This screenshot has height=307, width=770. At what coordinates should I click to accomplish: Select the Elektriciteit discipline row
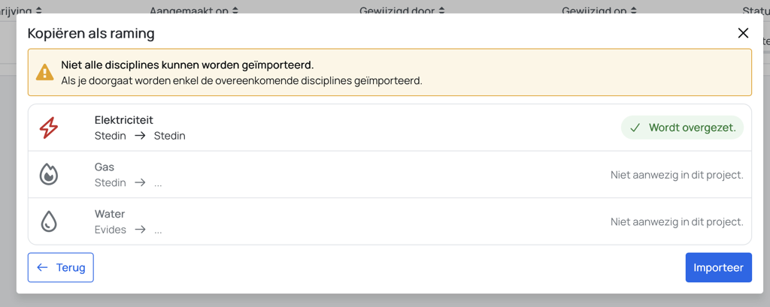pyautogui.click(x=390, y=128)
